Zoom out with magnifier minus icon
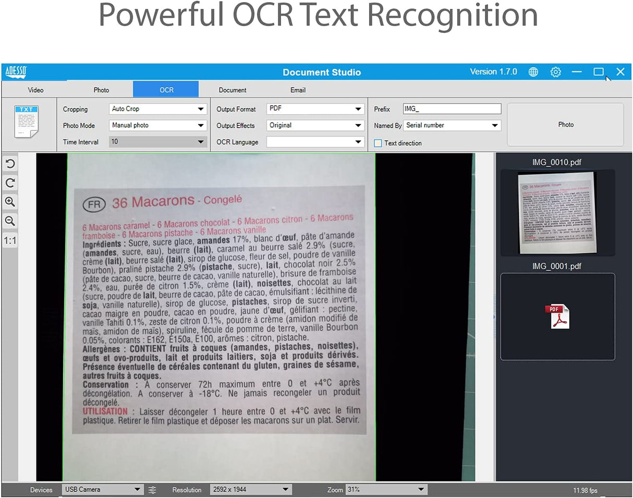Screen dimensions: 633x498 [10, 221]
